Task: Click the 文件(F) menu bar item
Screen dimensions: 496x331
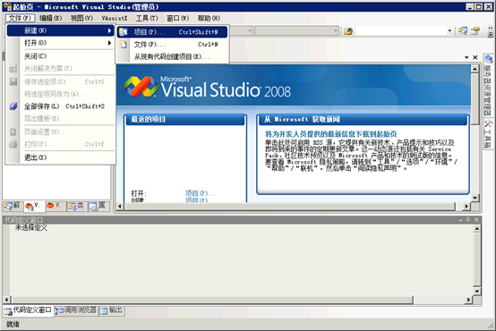Action: pyautogui.click(x=20, y=18)
